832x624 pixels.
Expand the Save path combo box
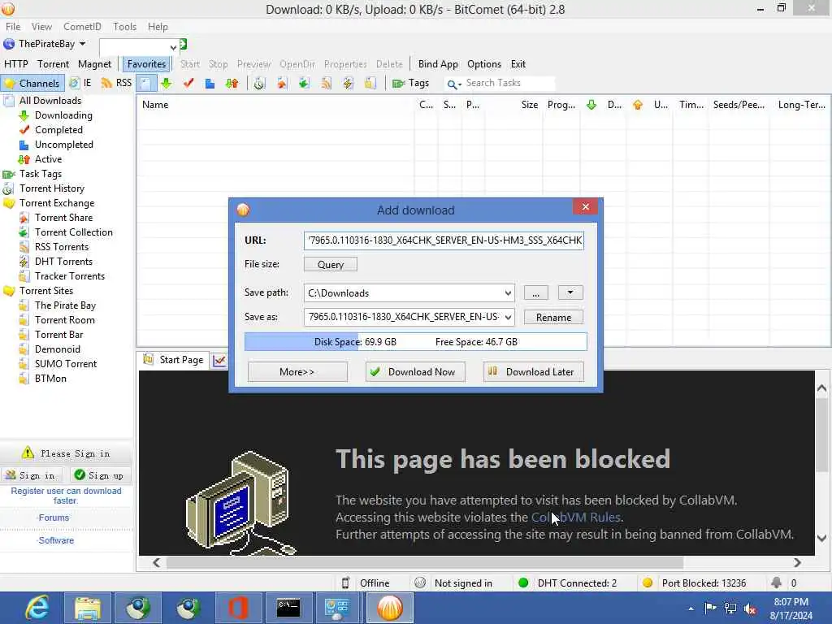508,292
